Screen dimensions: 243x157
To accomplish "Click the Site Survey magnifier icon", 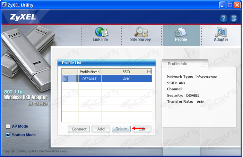I will [141, 31].
